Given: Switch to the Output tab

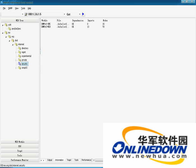Looking at the screenshot, I should [50, 160].
